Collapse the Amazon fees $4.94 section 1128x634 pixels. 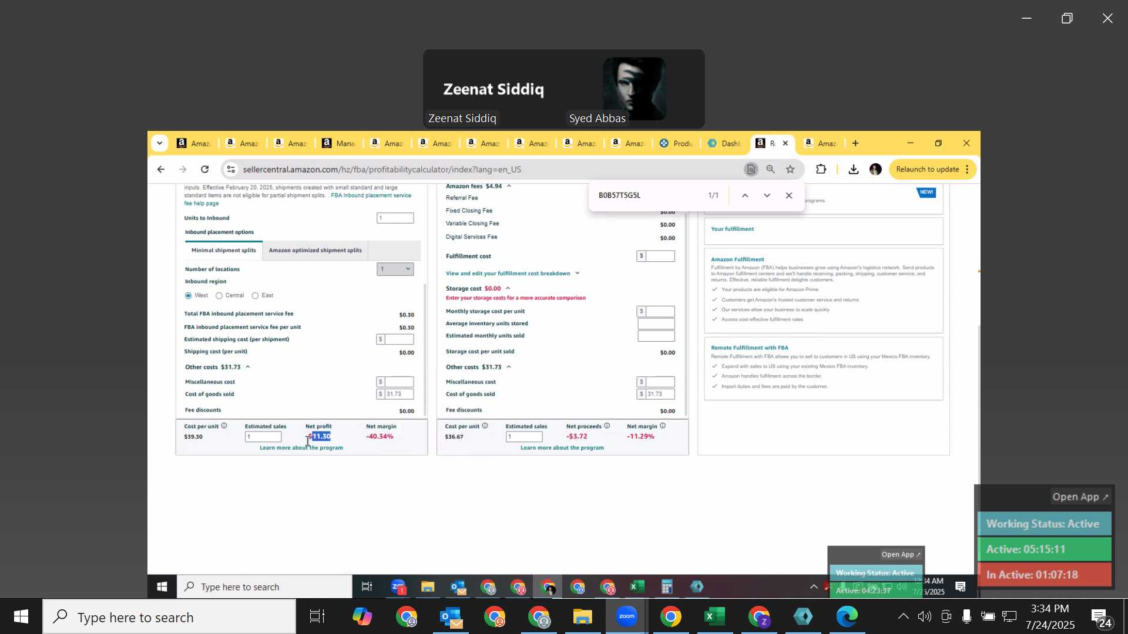[509, 186]
